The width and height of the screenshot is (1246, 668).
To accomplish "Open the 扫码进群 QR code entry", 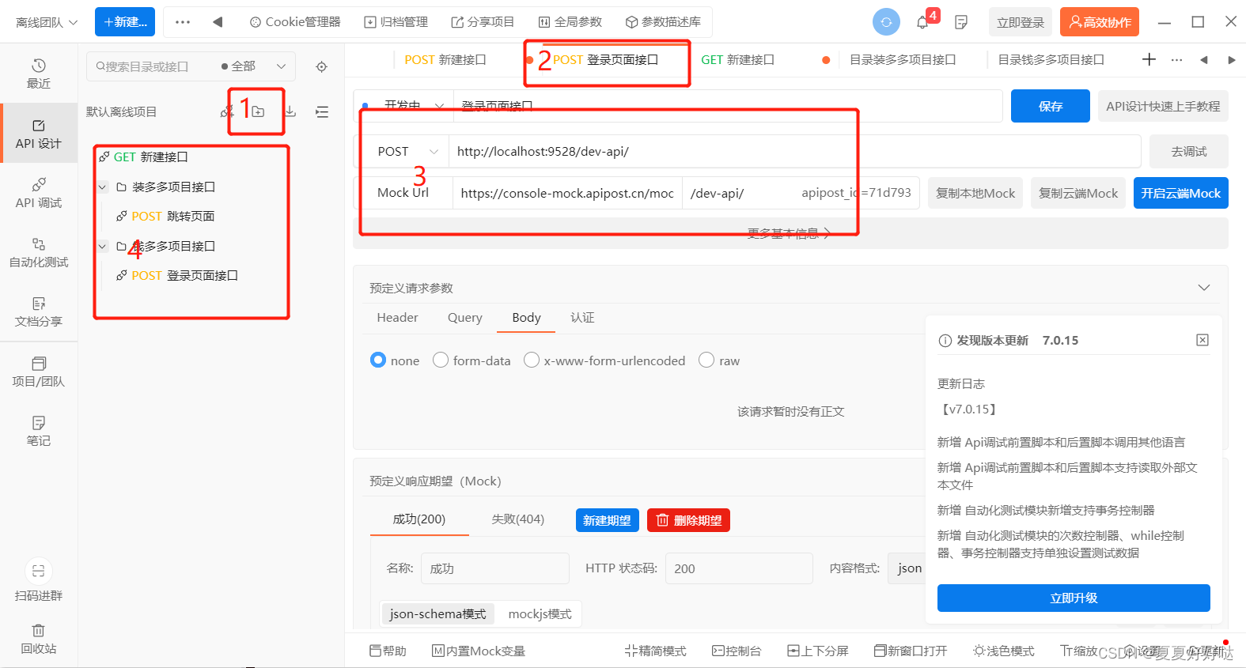I will tap(38, 580).
